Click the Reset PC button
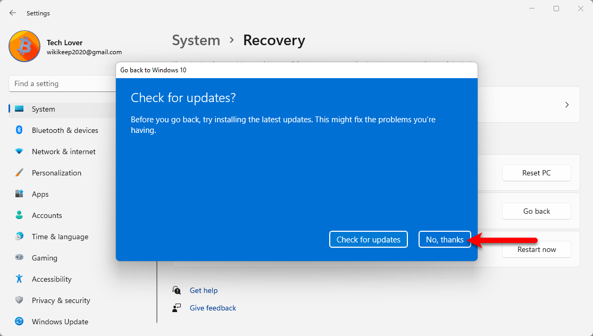The height and width of the screenshot is (336, 593). pos(536,173)
